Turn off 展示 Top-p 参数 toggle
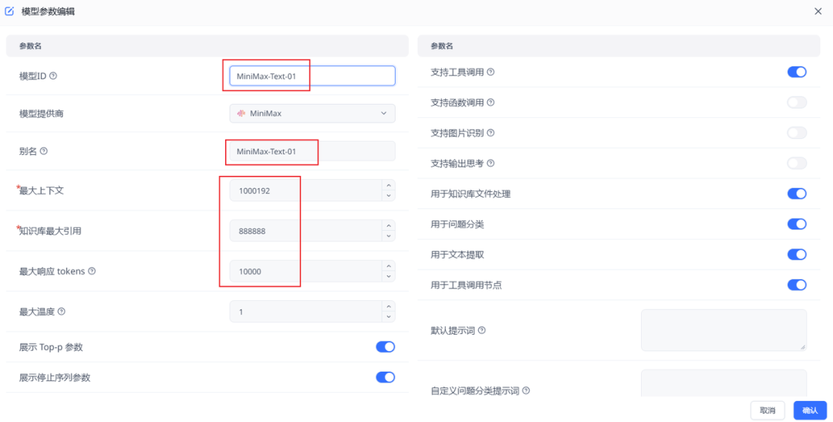The width and height of the screenshot is (833, 422). pos(385,347)
